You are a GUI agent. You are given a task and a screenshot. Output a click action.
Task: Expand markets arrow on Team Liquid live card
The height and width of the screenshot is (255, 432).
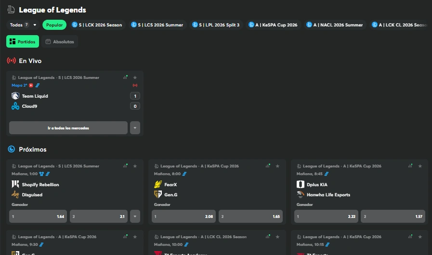(135, 128)
